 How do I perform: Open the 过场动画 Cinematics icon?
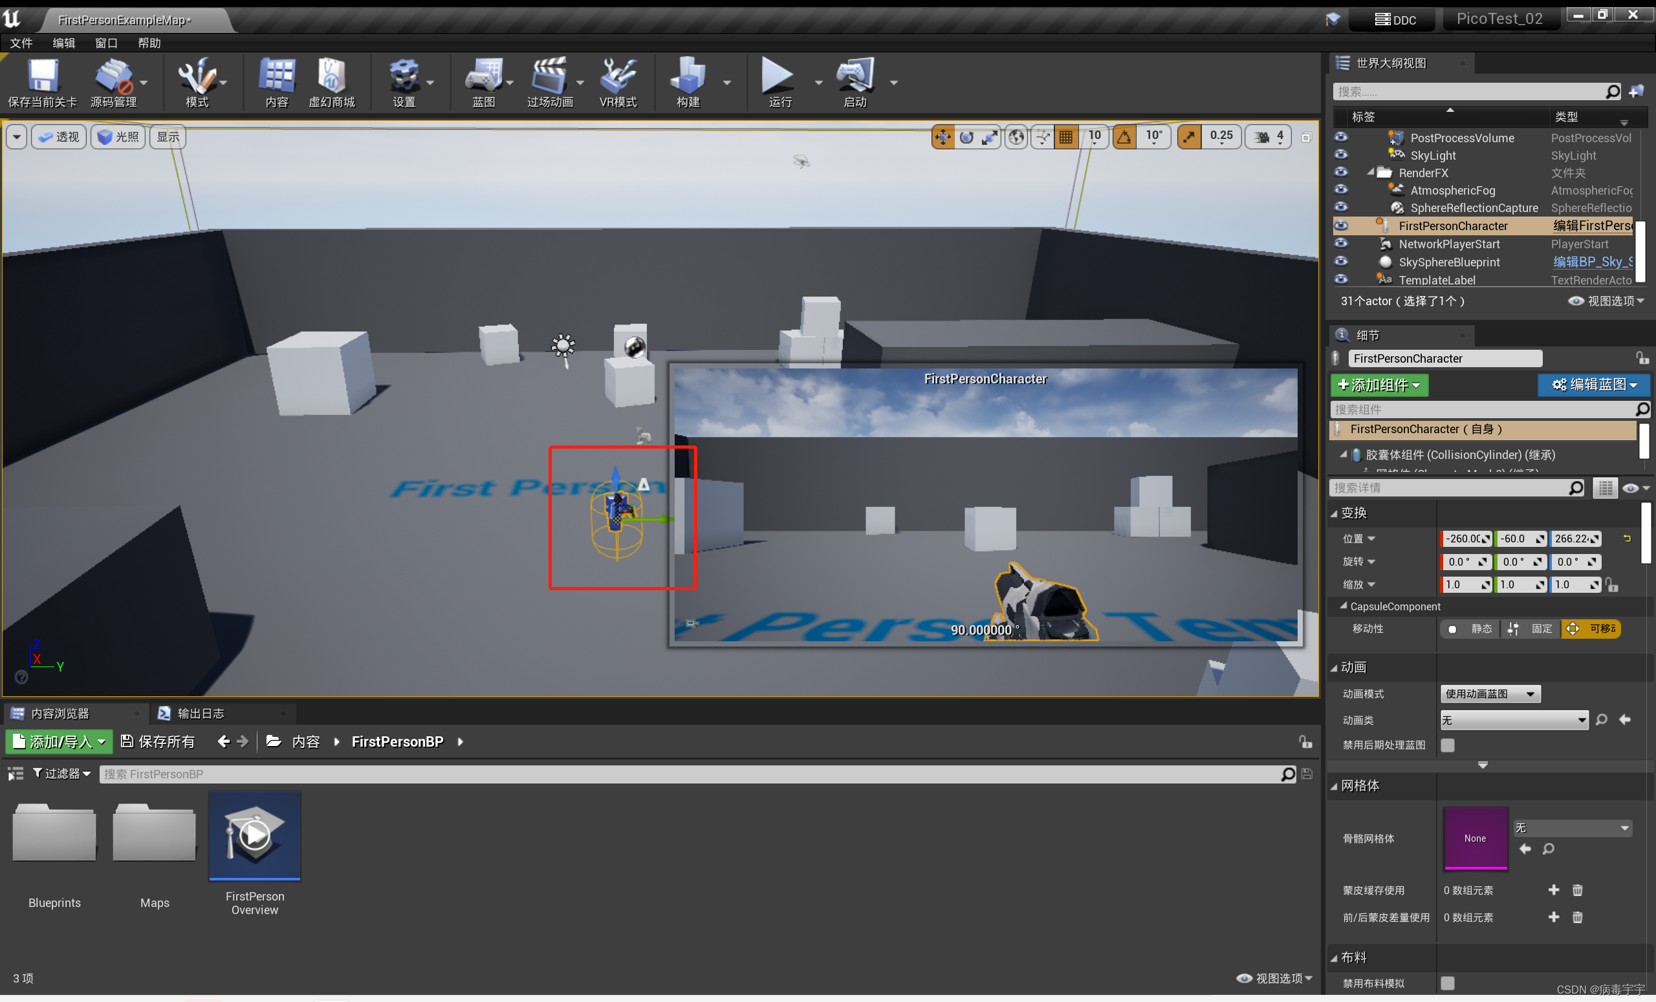click(550, 81)
